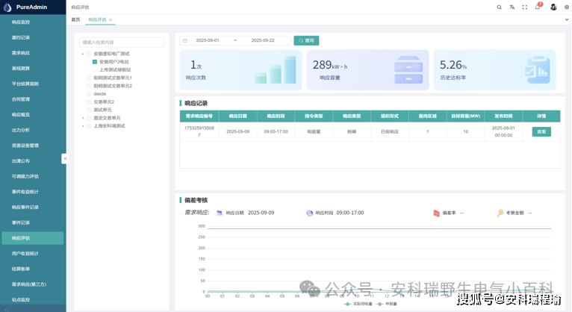This screenshot has width=572, height=312.
Task: Open the tabs dropdown arrow at far right
Action: pos(567,19)
